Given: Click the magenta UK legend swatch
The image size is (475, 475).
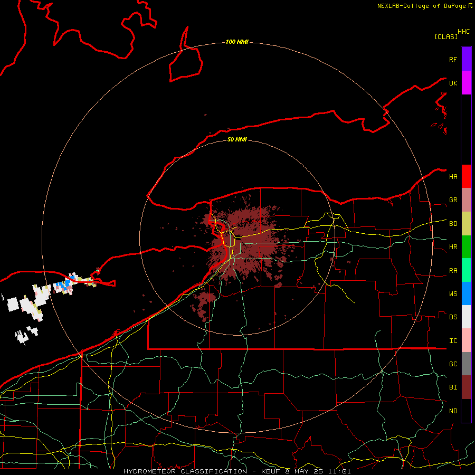Looking at the screenshot, I should click(x=466, y=83).
